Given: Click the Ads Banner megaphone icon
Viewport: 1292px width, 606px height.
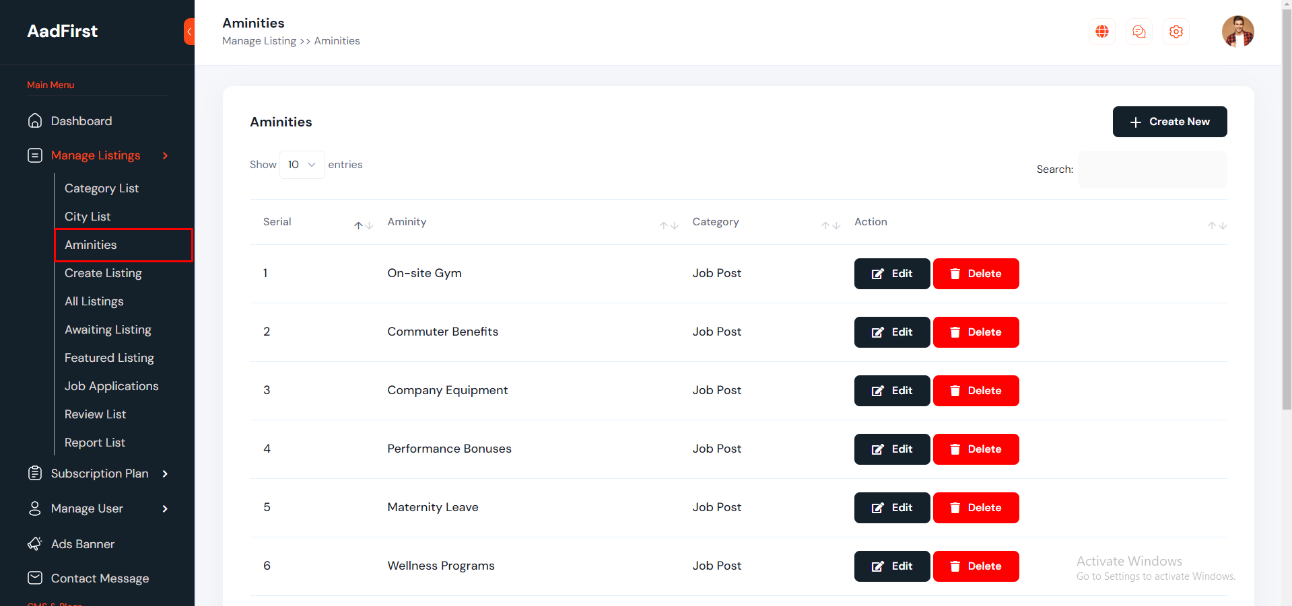Looking at the screenshot, I should (35, 543).
